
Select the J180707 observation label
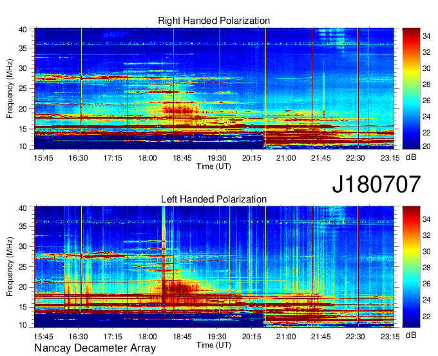tap(376, 184)
